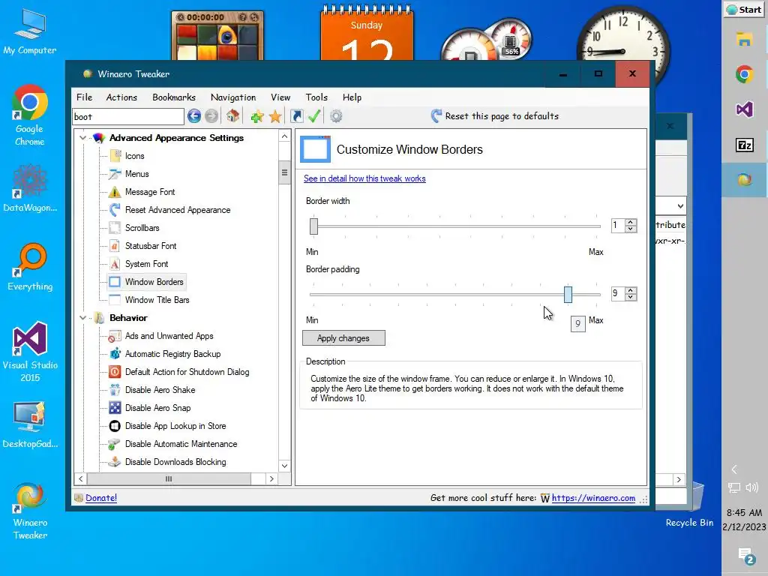Increase Border padding with up spinner
Image resolution: width=768 pixels, height=576 pixels.
click(x=631, y=290)
